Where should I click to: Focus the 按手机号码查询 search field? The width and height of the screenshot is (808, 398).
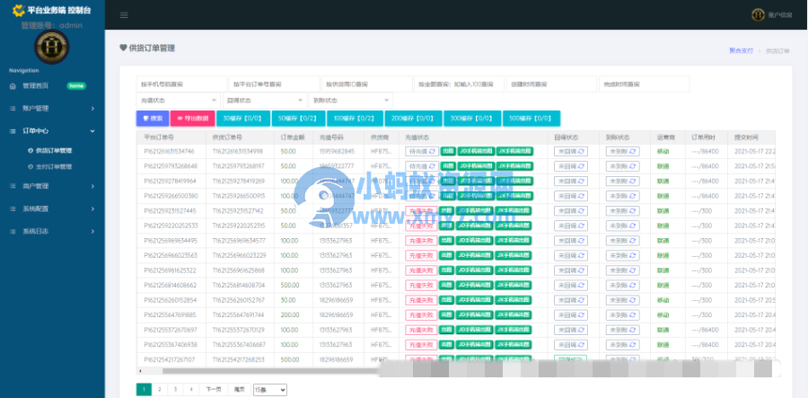181,84
